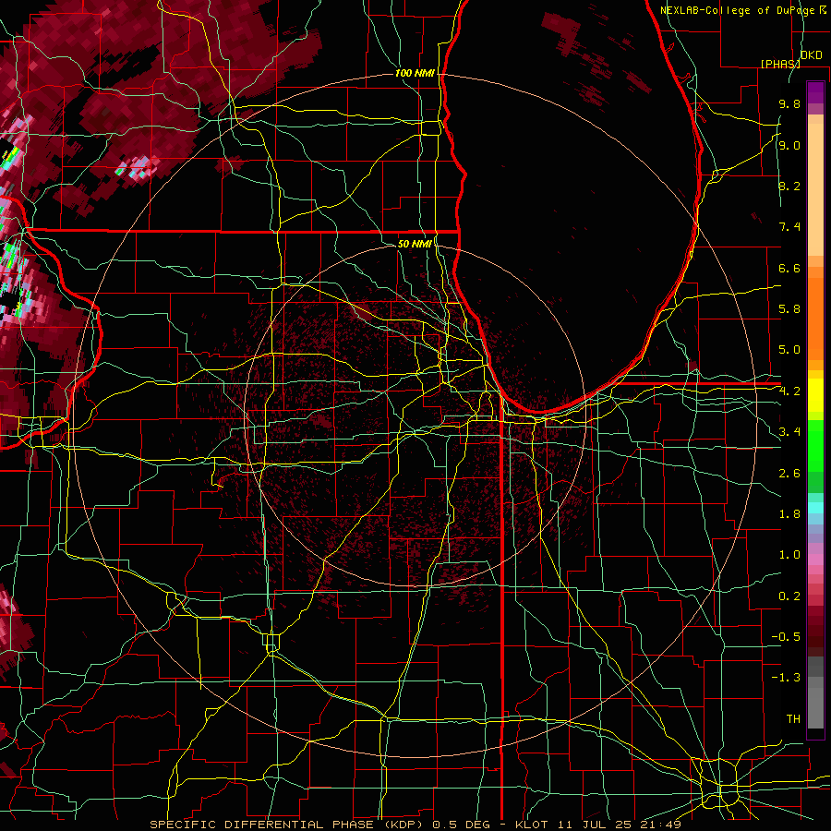Click the 2.6 scale value
Viewport: 831px width, 831px height.
point(789,474)
